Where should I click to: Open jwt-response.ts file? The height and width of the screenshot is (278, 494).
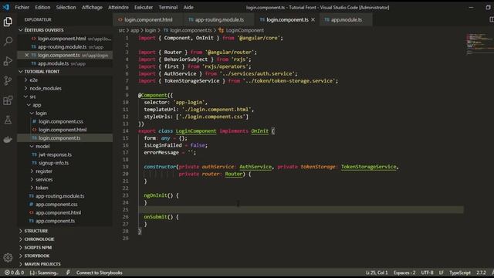(55, 154)
